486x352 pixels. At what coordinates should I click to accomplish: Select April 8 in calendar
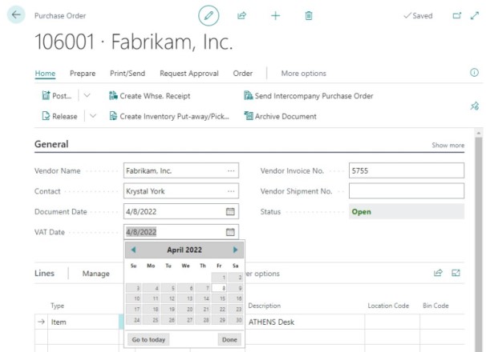click(219, 288)
